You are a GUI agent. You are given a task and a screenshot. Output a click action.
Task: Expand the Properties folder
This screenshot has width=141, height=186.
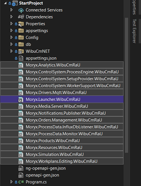(x=11, y=24)
